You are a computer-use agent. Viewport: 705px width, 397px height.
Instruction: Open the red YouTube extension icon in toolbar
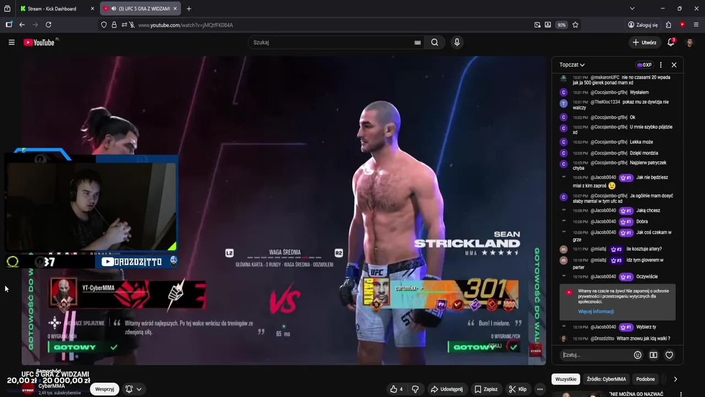click(682, 25)
